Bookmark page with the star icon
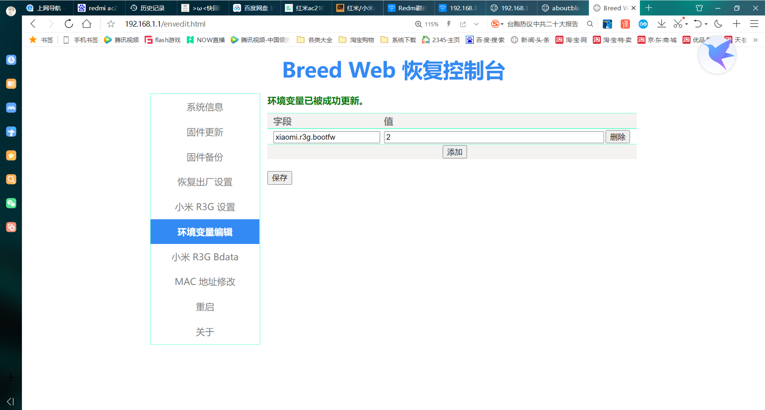Screen dimensions: 765x410 point(111,24)
